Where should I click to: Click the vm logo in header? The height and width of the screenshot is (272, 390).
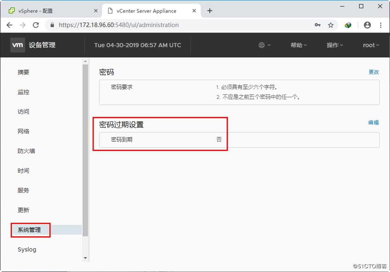coord(18,45)
